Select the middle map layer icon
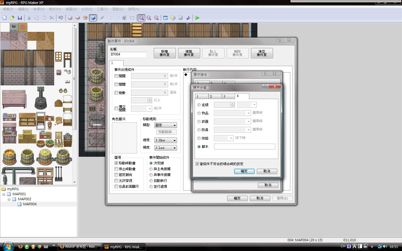402x251 pixels. 78,18
